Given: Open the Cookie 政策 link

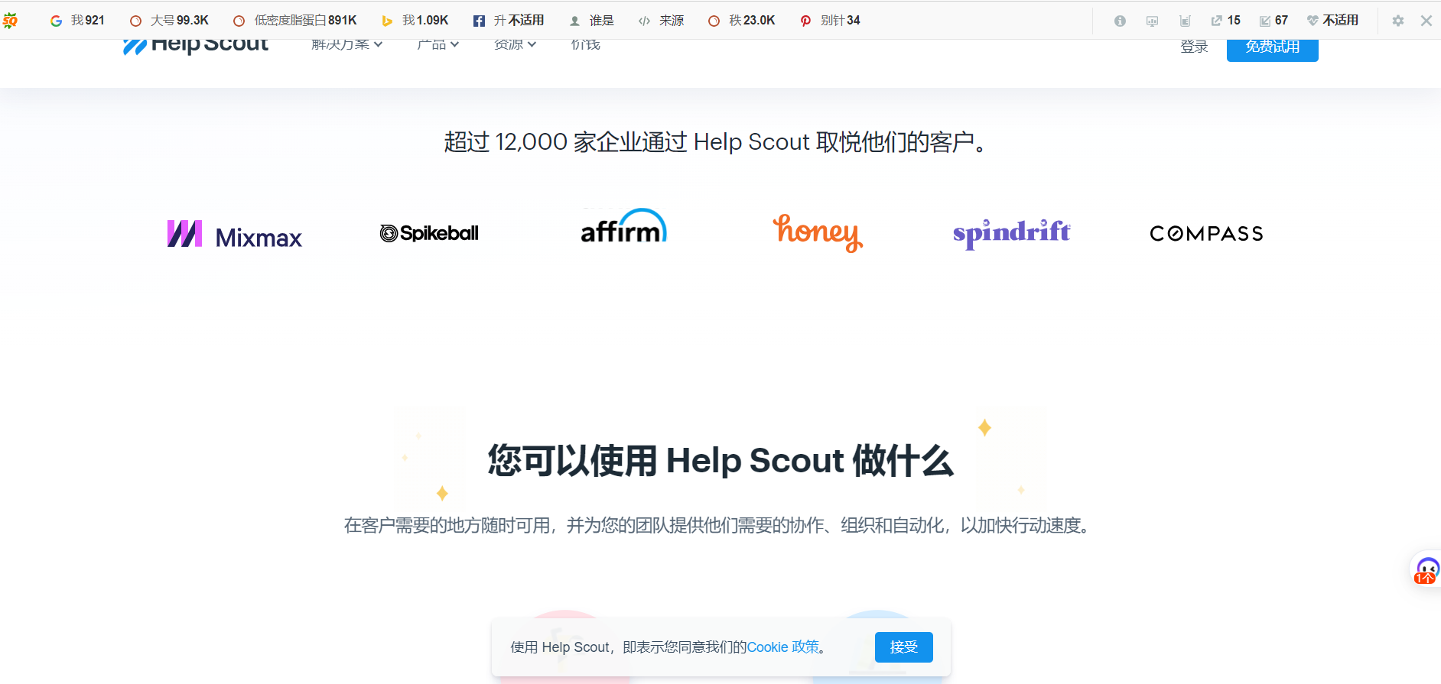Looking at the screenshot, I should 783,647.
